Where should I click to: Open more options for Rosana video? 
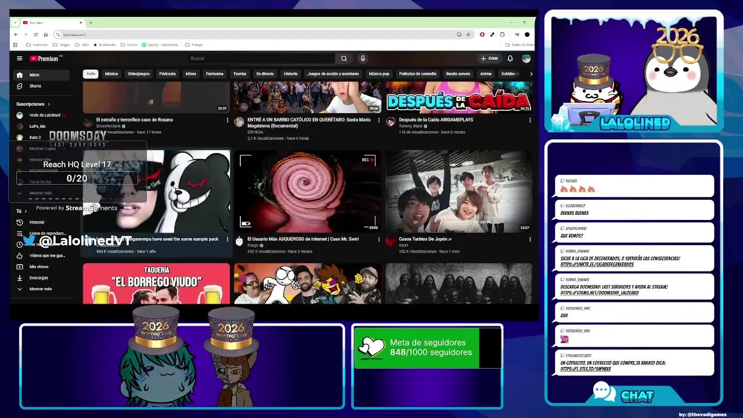(x=227, y=120)
